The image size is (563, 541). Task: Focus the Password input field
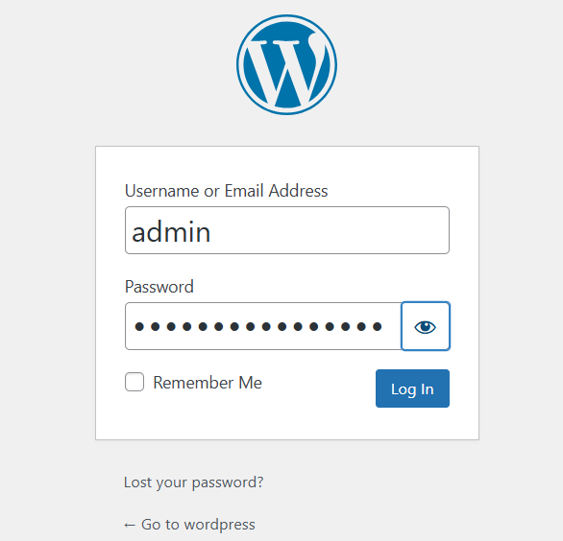click(263, 326)
